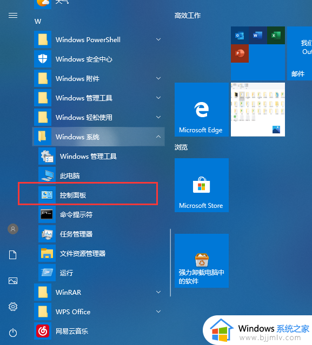Expand the Windows 管理工具 folder chevron
312x345 pixels.
click(x=158, y=98)
